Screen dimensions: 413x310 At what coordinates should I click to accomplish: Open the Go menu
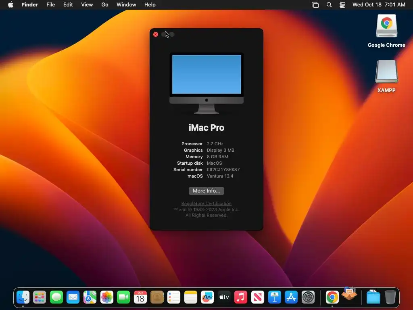click(x=105, y=5)
